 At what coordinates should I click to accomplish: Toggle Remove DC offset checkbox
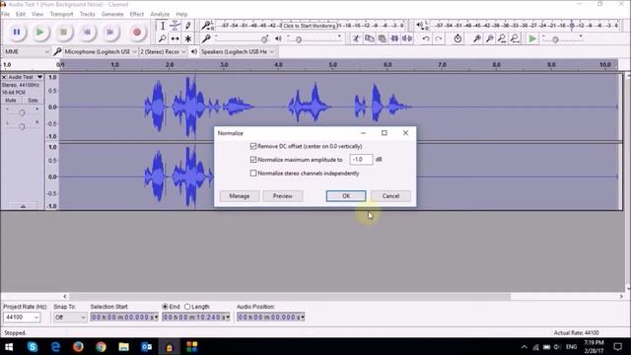(253, 146)
